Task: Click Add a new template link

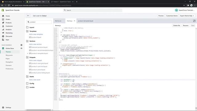Action: pos(36,34)
